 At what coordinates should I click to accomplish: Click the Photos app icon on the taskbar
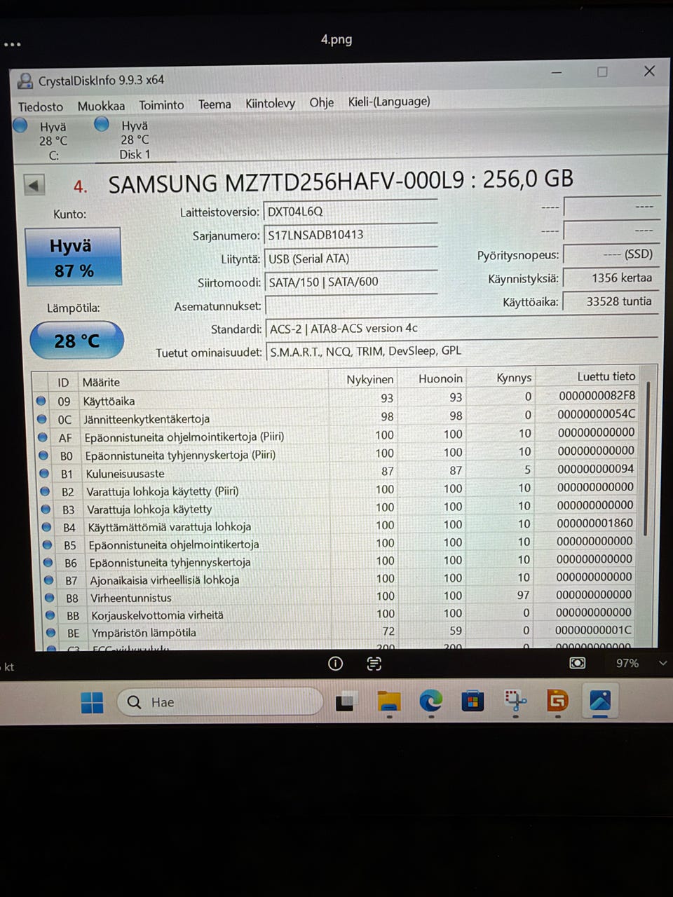pyautogui.click(x=600, y=700)
